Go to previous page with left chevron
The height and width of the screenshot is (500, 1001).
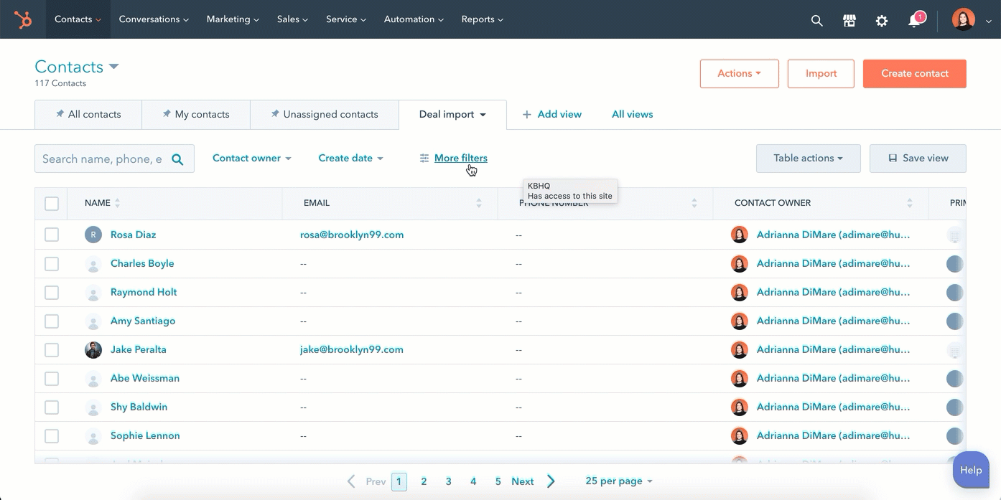(351, 481)
